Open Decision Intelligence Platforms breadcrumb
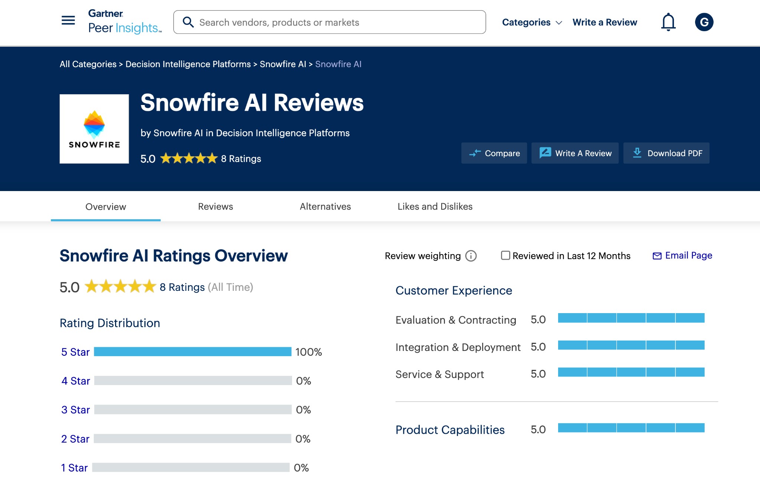Viewport: 760px width, 483px height. tap(187, 64)
